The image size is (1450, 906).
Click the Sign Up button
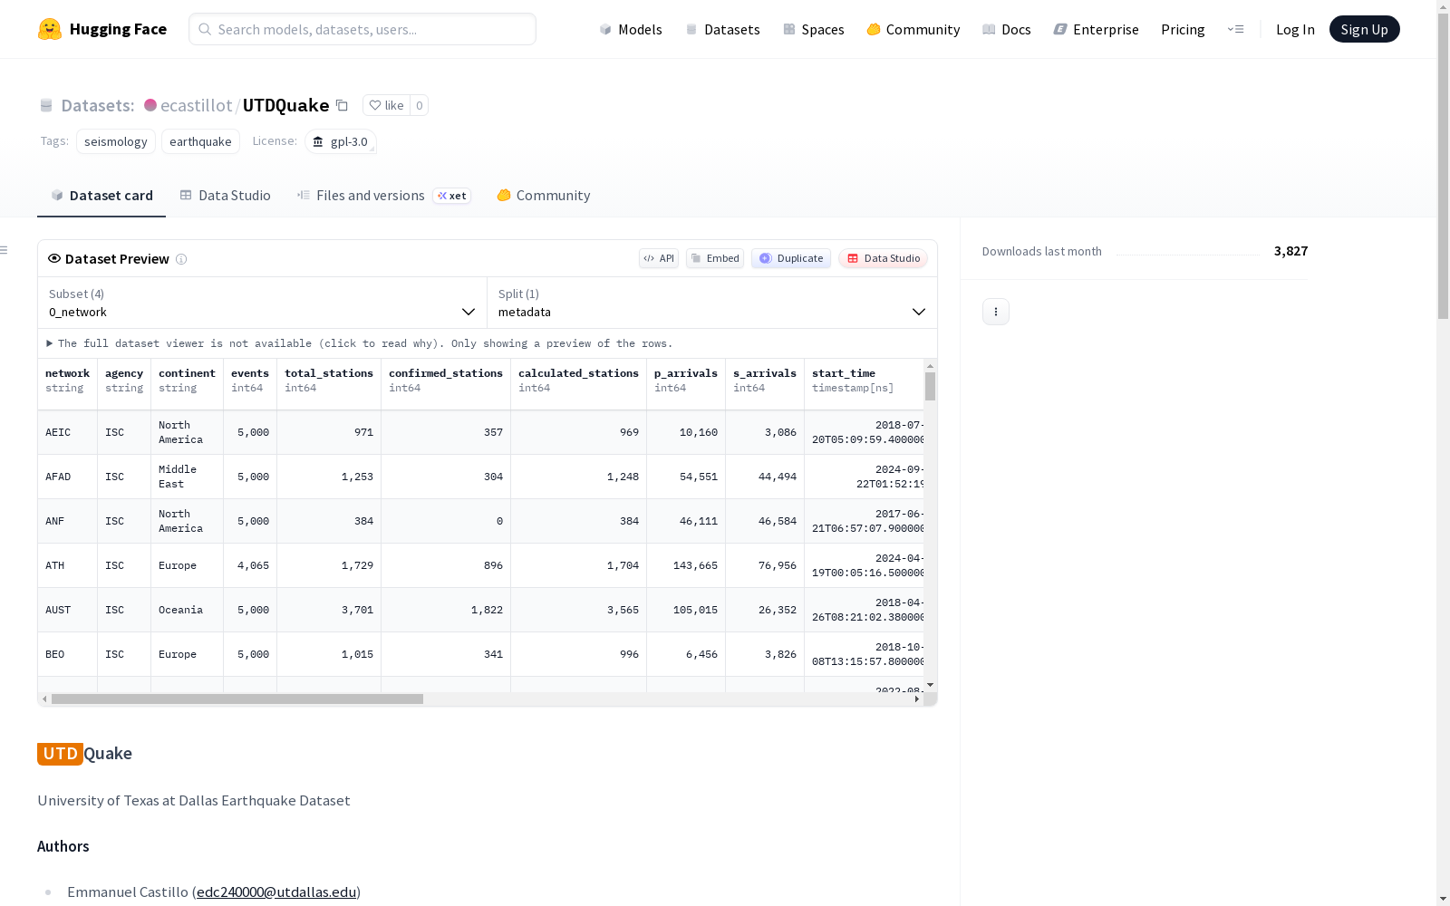pyautogui.click(x=1365, y=29)
